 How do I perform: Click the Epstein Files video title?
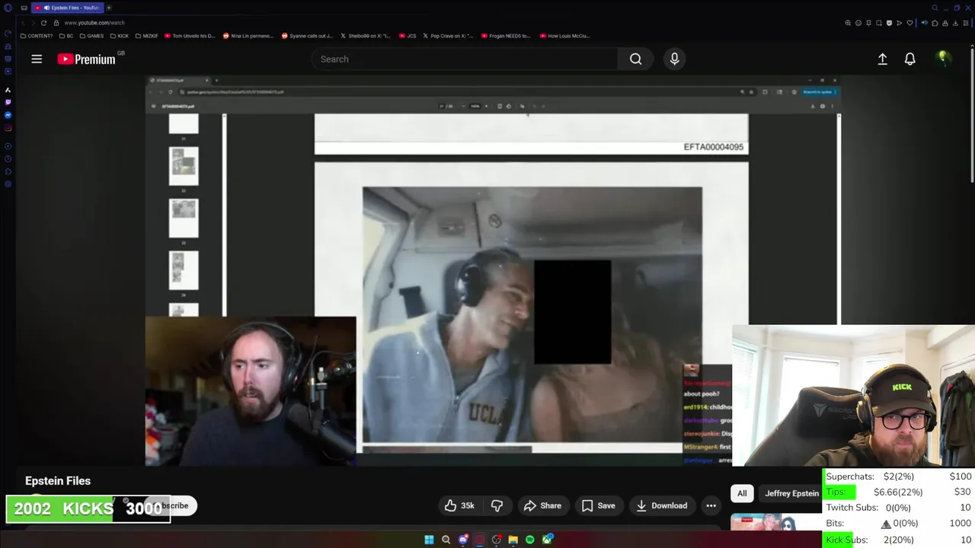58,481
